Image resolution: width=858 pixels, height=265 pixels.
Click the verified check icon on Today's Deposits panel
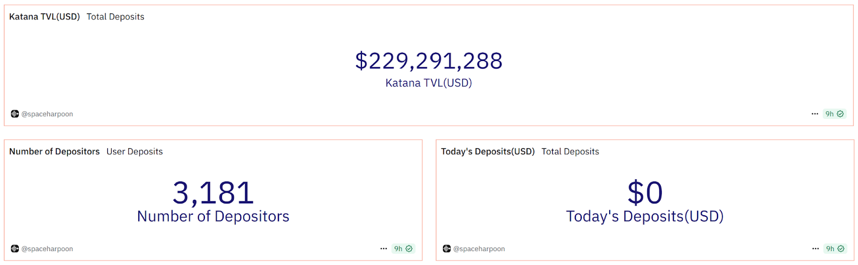841,248
